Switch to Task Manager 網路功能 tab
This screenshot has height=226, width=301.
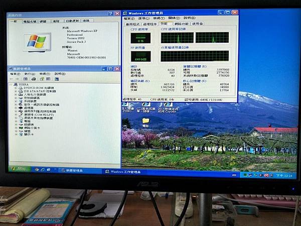[182, 24]
